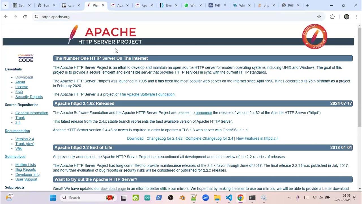Open the About link in sidebar
Image resolution: width=362 pixels, height=204 pixels.
[x=20, y=82]
